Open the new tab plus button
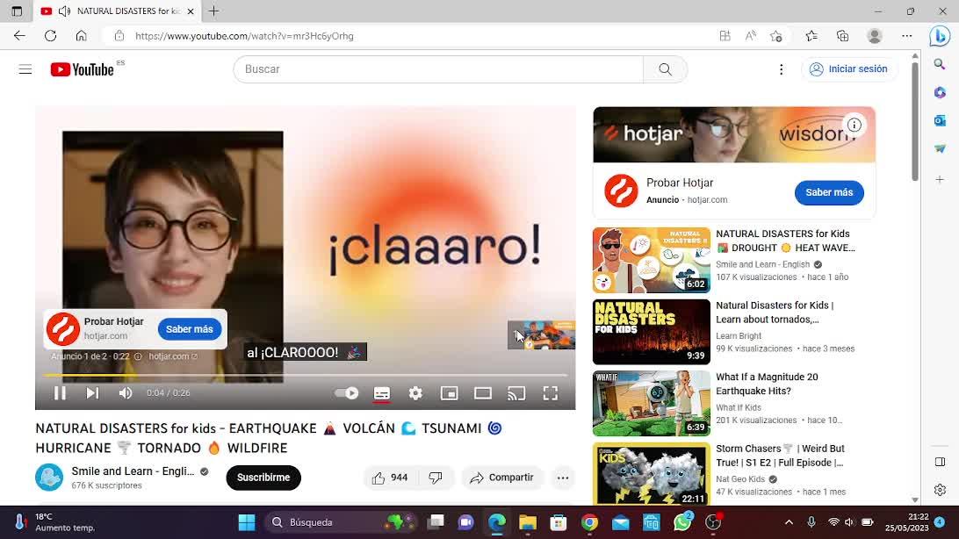 pos(213,11)
